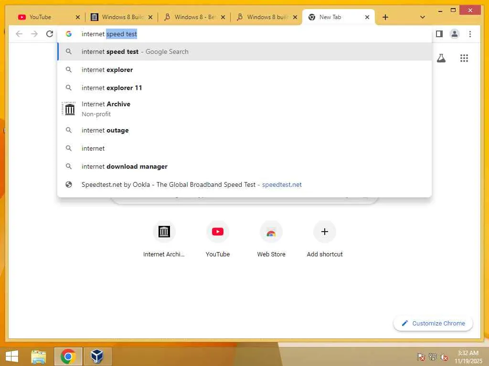Open the Speedtest.net by Ookla suggestion
The width and height of the screenshot is (489, 366).
[x=244, y=184]
